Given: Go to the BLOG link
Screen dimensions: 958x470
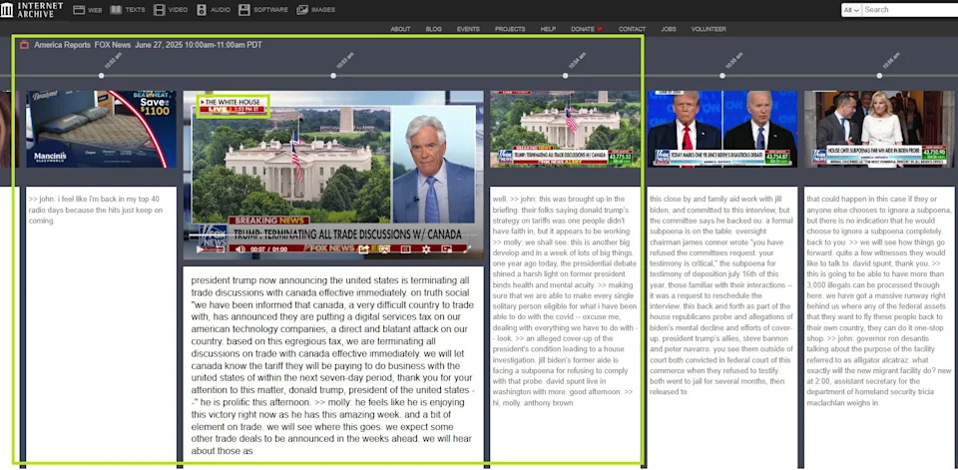Looking at the screenshot, I should click(433, 29).
